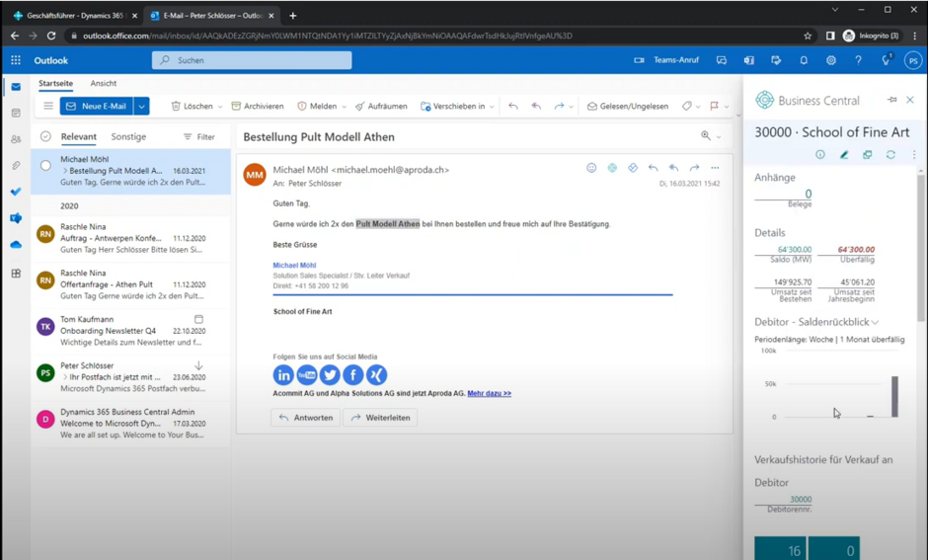Pin the Business Central pane
The width and height of the screenshot is (928, 560).
(891, 100)
